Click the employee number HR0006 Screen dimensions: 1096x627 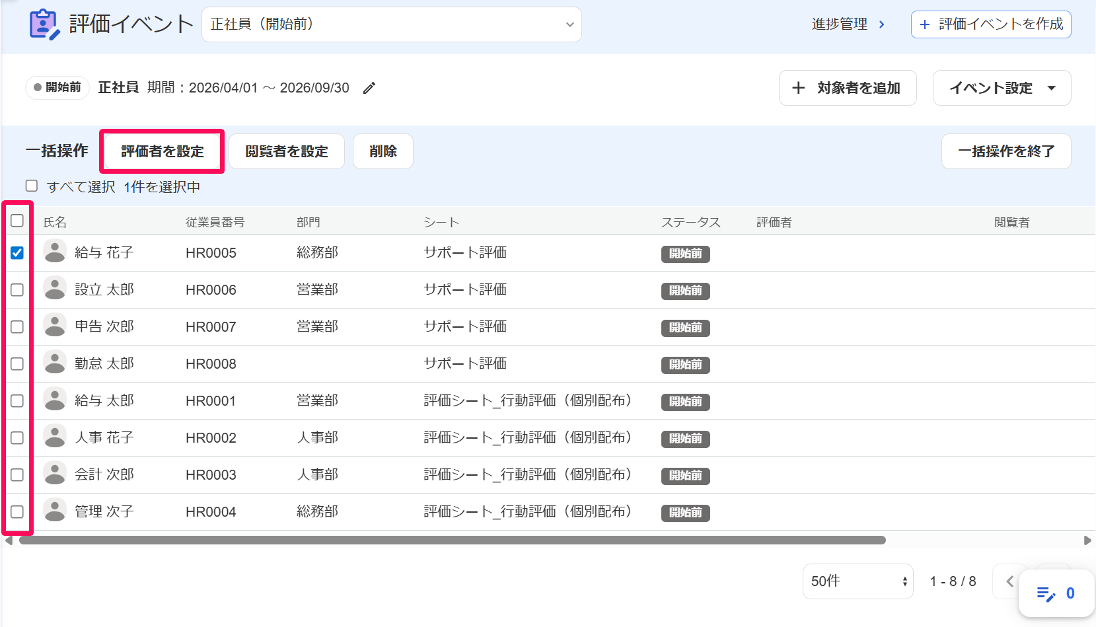(211, 290)
